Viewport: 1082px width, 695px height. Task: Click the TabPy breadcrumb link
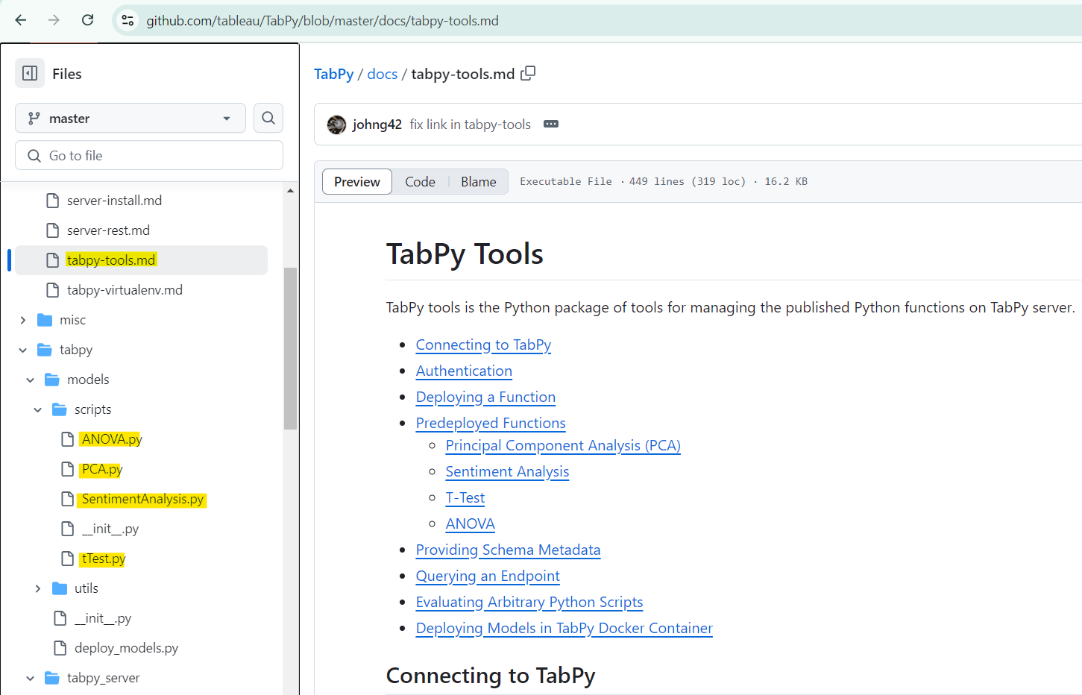(334, 74)
